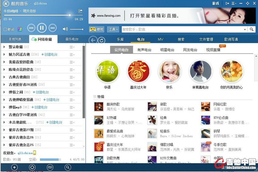Click the song progress bar

click(x=43, y=15)
